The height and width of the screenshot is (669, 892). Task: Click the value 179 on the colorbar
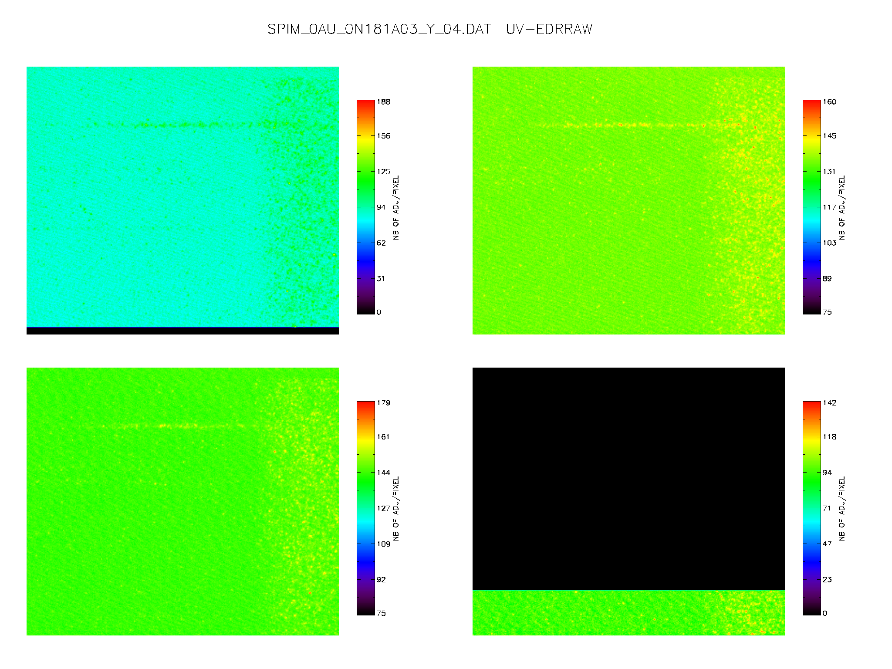[384, 403]
